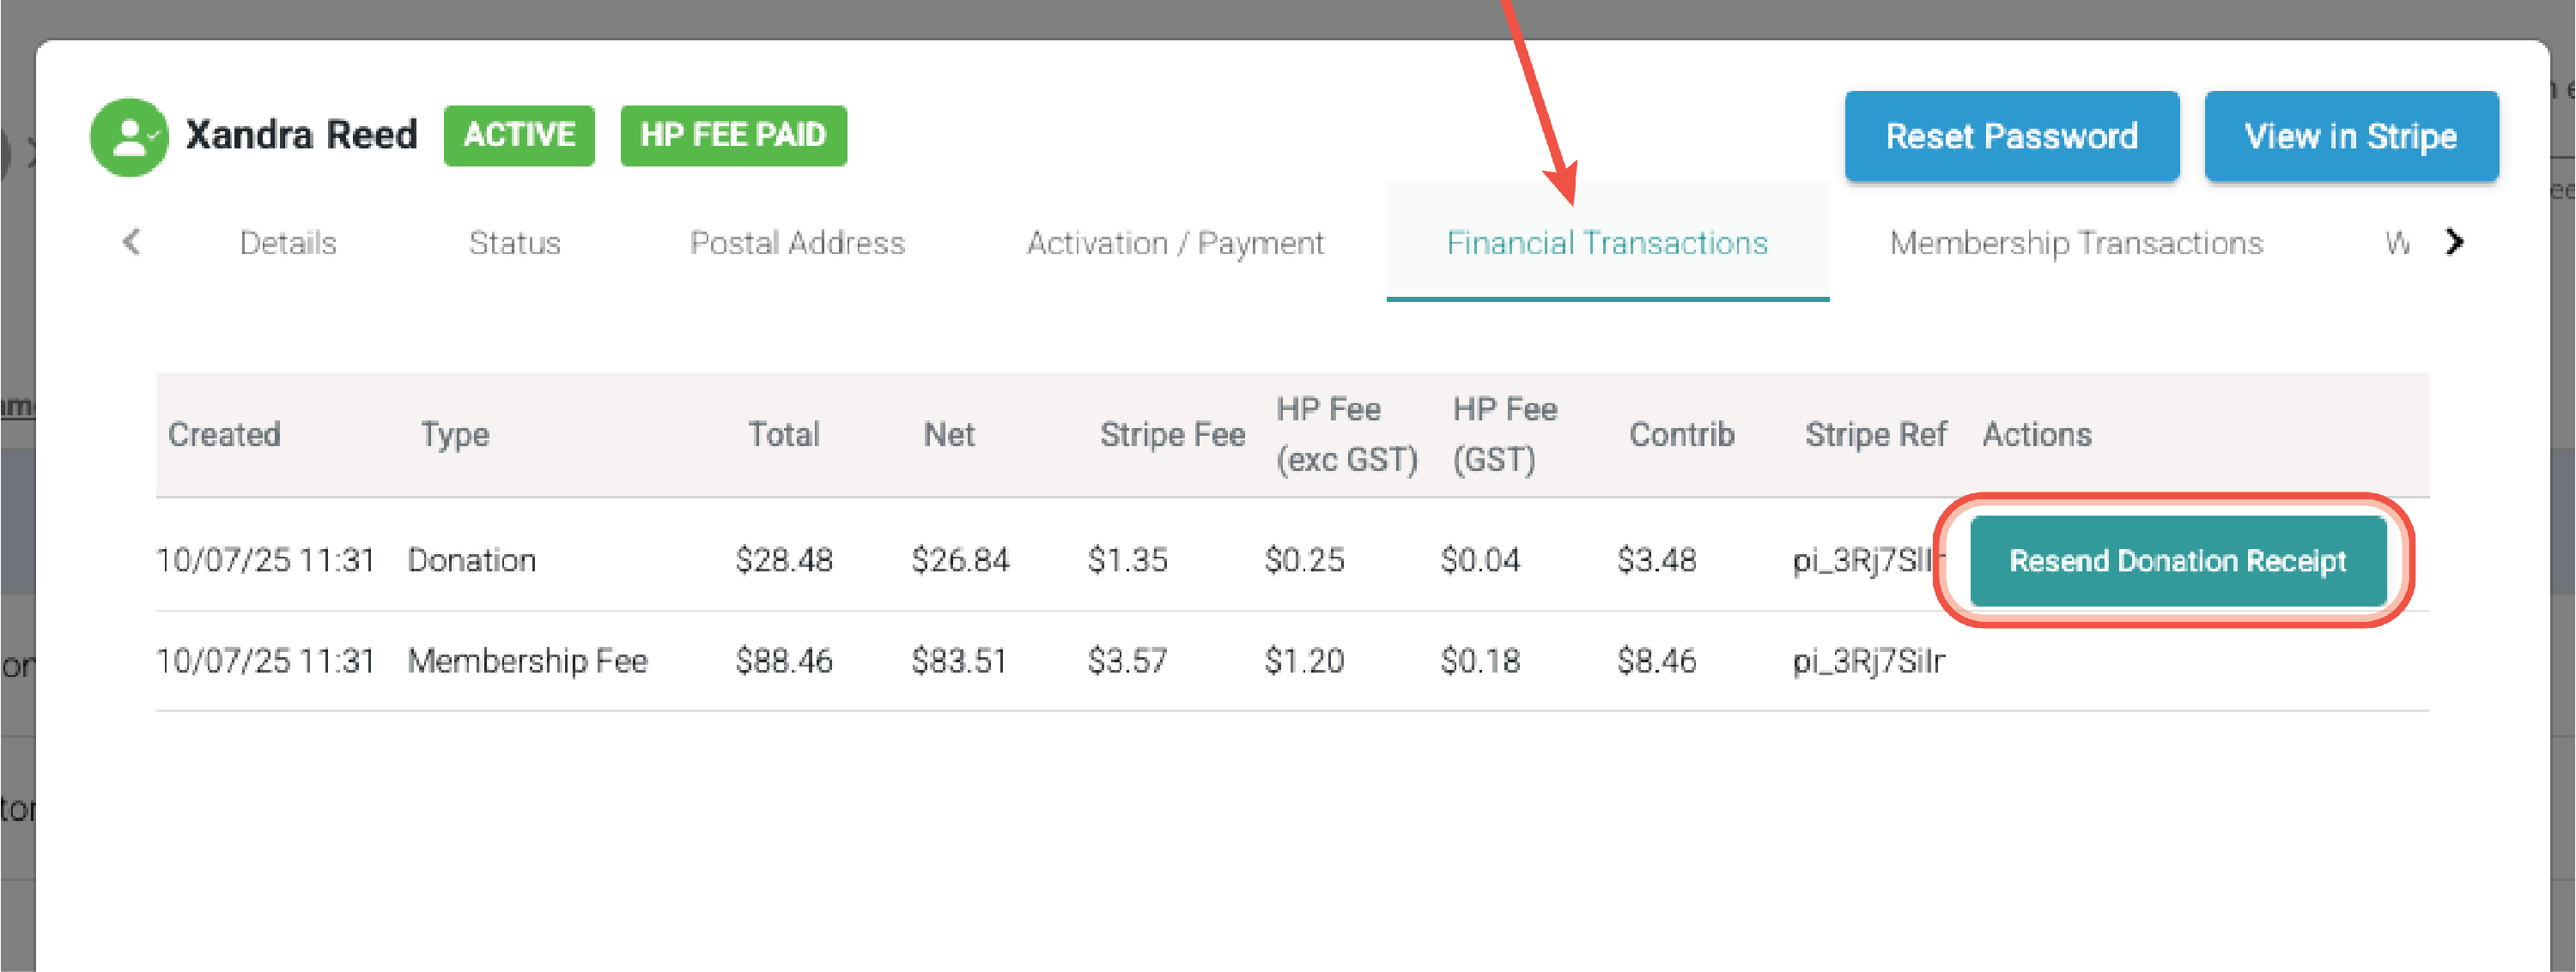Go to Activation / Payment tab

coord(1175,243)
